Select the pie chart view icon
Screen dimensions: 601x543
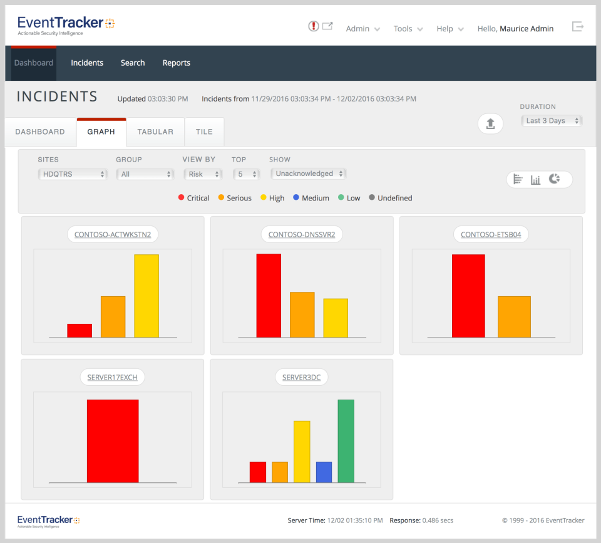coord(555,178)
